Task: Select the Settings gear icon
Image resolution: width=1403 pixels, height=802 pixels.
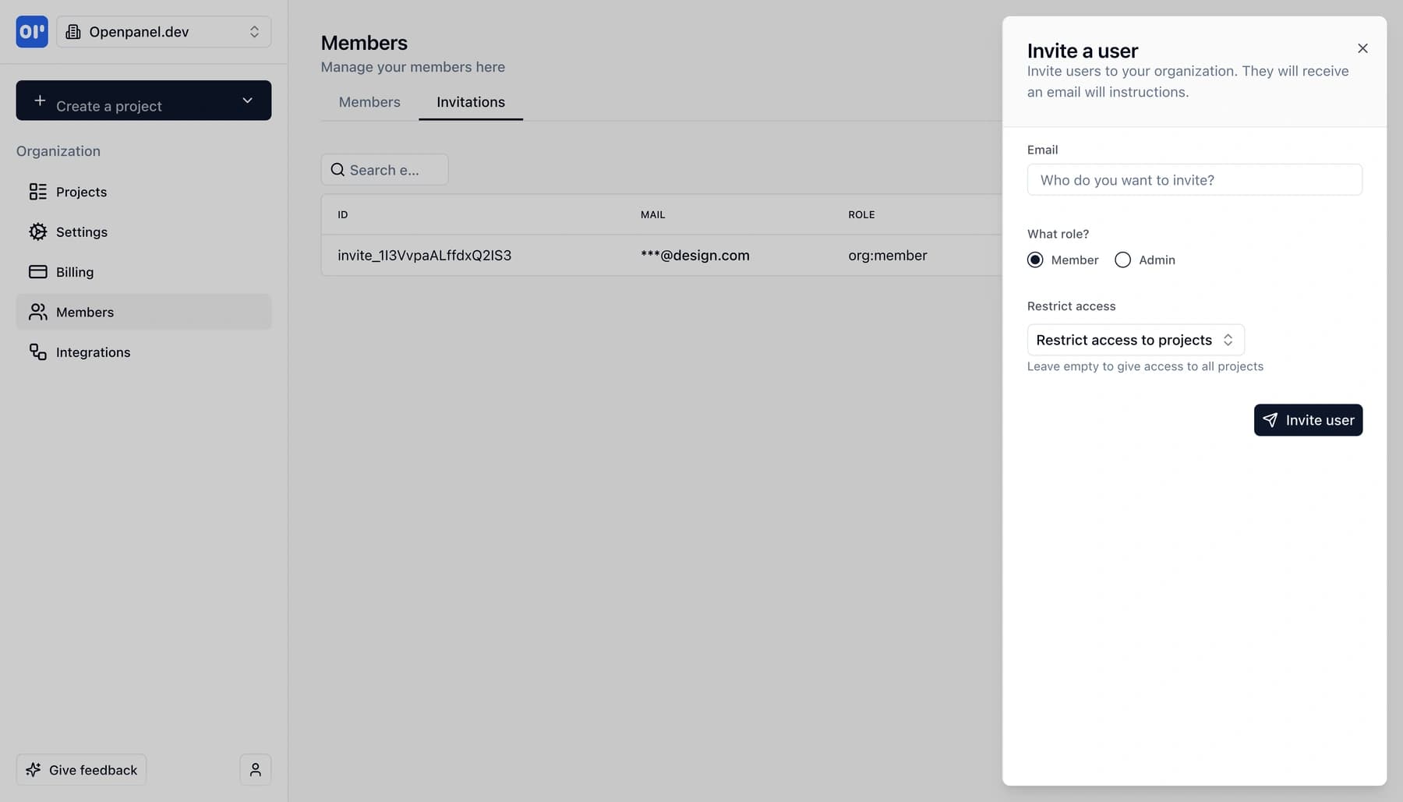Action: click(38, 231)
